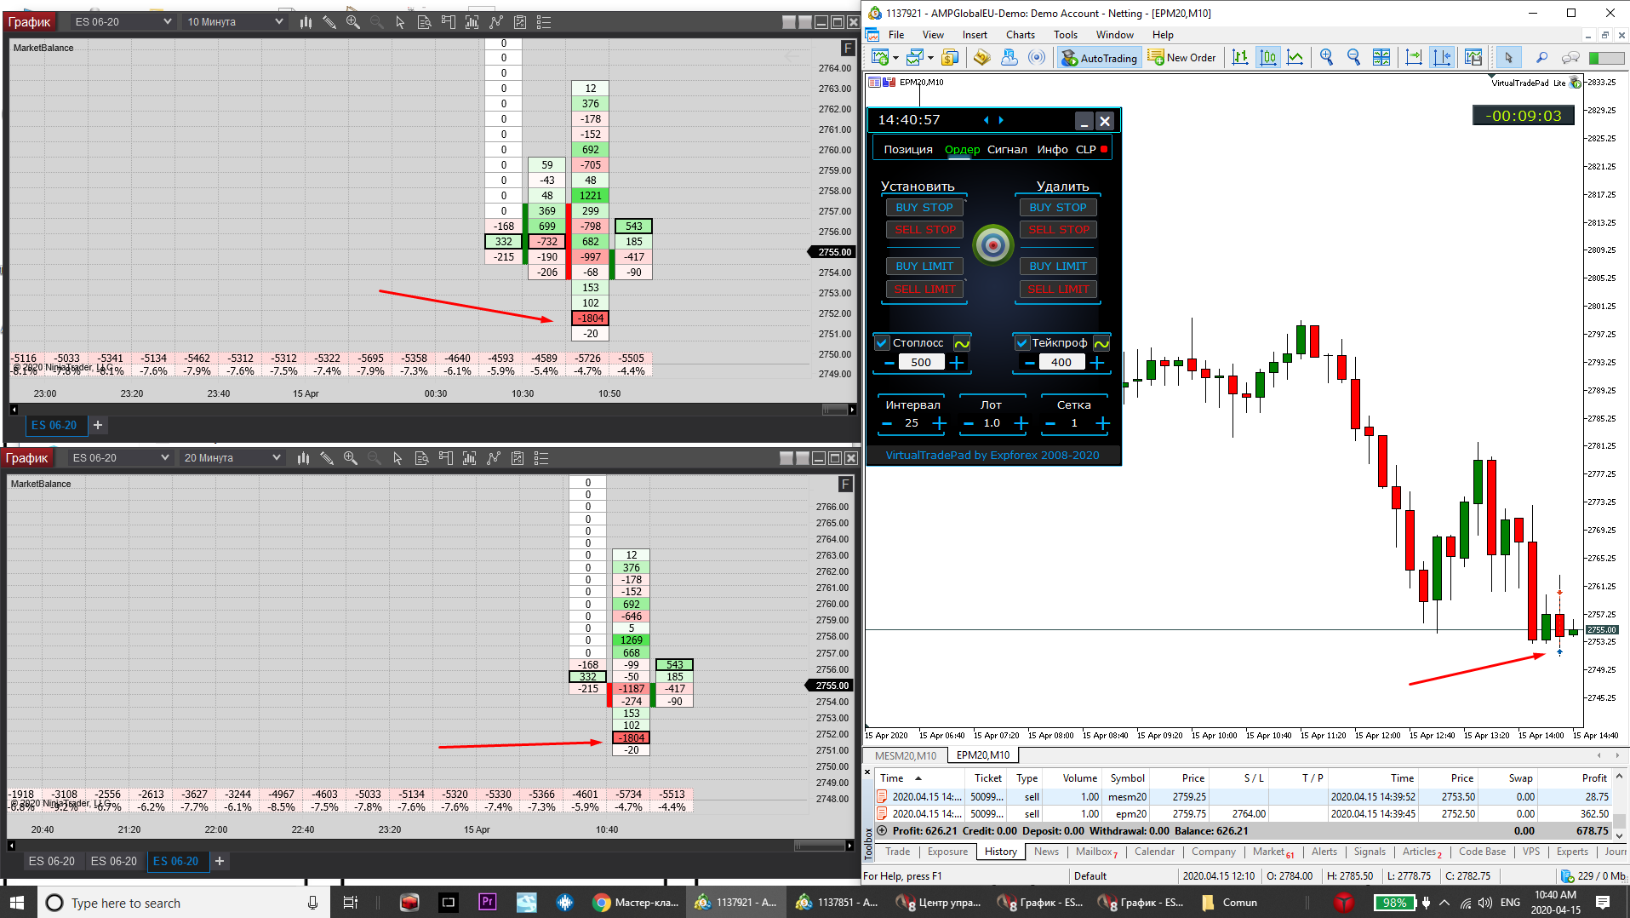Expand the New Chart dropdown arrow
Screen dimensions: 1630x918
(x=895, y=58)
